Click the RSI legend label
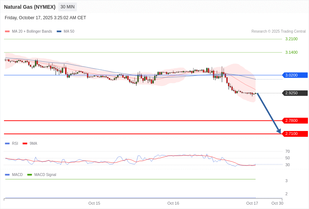 point(15,144)
